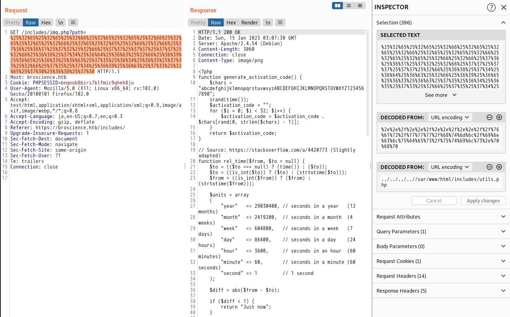Close the Inspector panel
510x317 pixels.
[x=504, y=7]
